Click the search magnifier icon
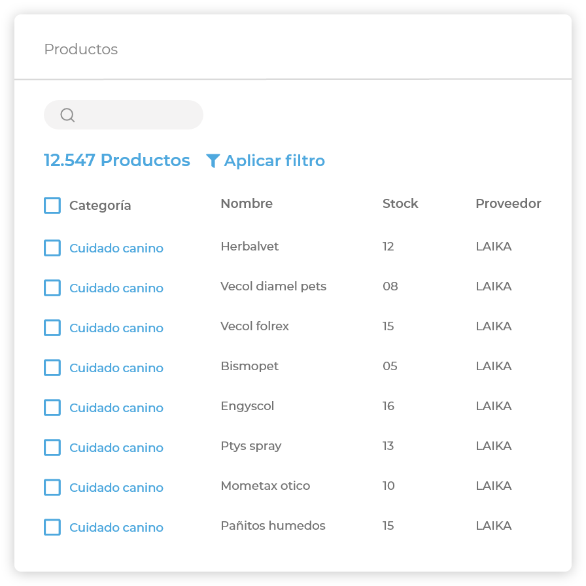 coord(67,115)
